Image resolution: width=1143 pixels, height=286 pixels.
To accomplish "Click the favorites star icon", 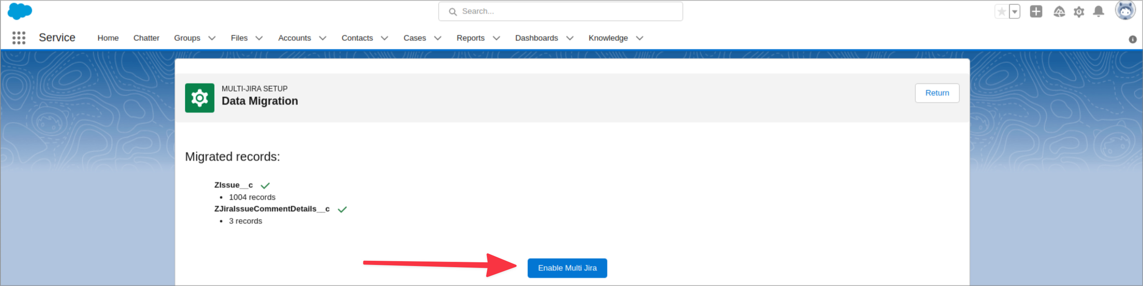I will pyautogui.click(x=1001, y=12).
